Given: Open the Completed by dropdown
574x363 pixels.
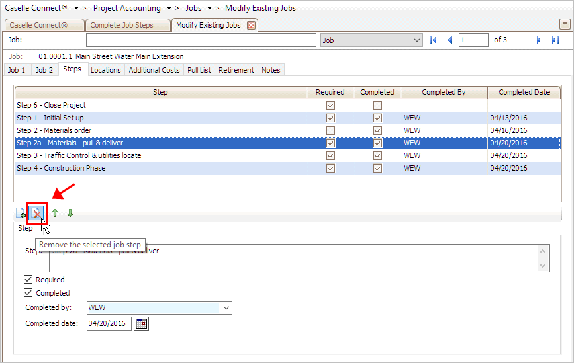Looking at the screenshot, I should pyautogui.click(x=226, y=308).
